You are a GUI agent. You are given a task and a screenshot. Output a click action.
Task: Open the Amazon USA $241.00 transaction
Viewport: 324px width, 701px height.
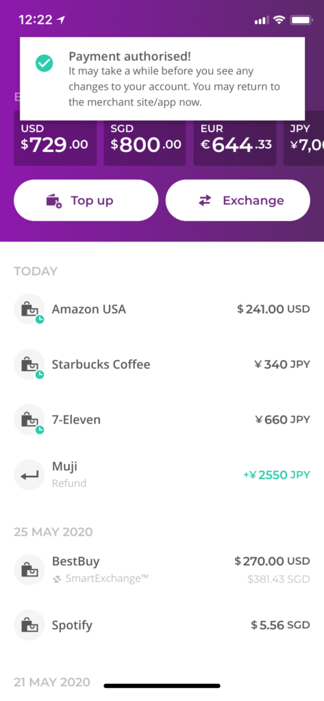tap(162, 309)
